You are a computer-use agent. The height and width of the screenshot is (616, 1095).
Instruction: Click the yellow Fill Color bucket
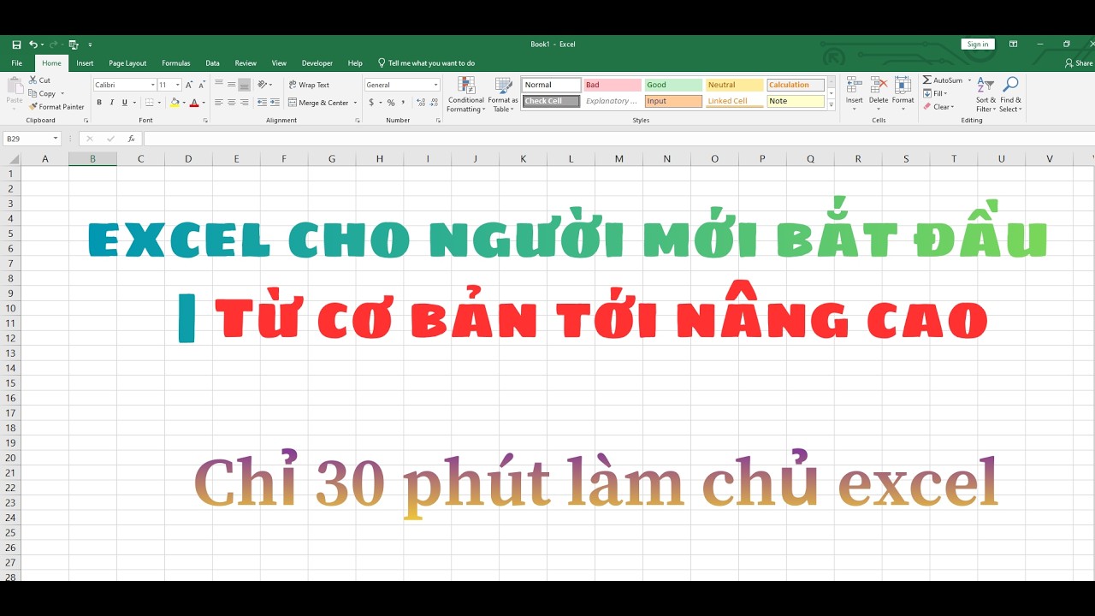click(174, 103)
